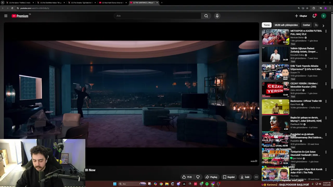Open browser extensions puzzle icon
333x187 pixels.
[314, 8]
